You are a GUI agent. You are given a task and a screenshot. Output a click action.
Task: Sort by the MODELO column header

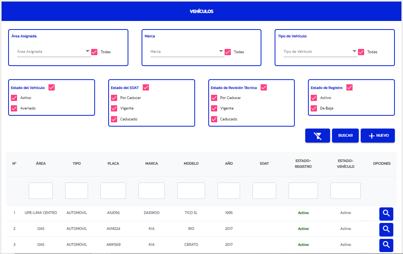coord(191,164)
